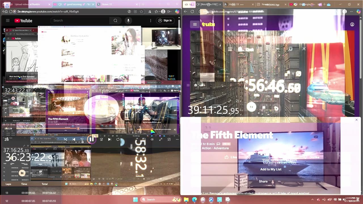Open the YouTube hamburger guide menu
The width and height of the screenshot is (363, 204).
(x=8, y=21)
